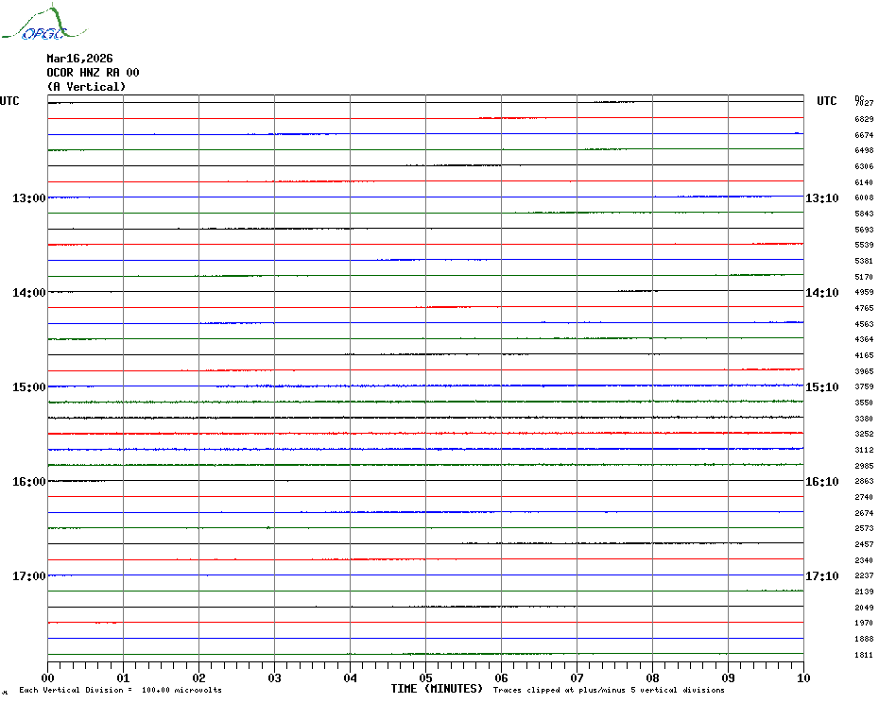Screen dimensions: 879x703
Task: Click the 16:10 time label
Action: 822,482
